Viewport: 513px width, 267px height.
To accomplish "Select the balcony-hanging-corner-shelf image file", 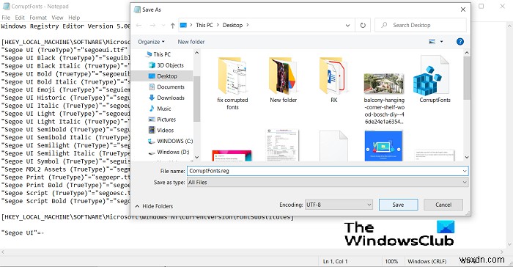I will coord(384,98).
